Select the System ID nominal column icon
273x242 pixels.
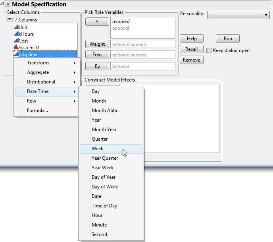16,47
